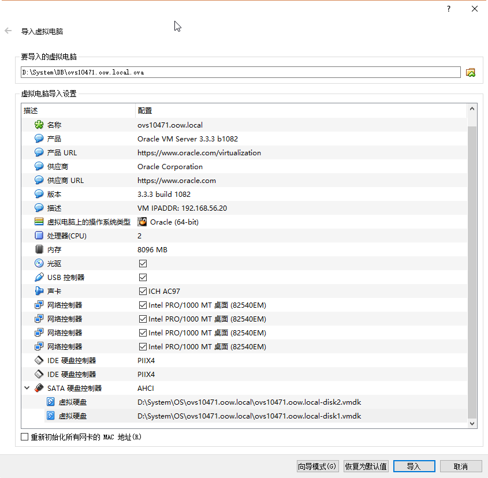
Task: Click the disk1.vmdk virtual disk icon
Action: click(x=51, y=416)
